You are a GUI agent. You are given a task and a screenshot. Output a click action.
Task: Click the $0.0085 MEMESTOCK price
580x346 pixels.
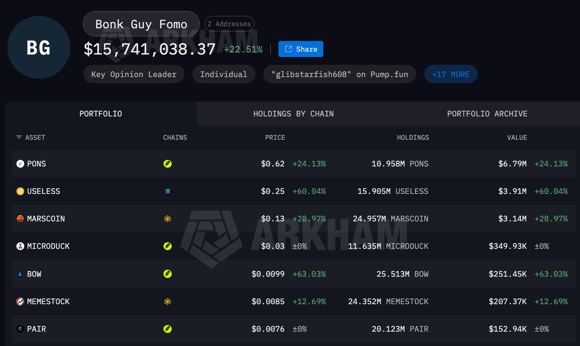[268, 301]
